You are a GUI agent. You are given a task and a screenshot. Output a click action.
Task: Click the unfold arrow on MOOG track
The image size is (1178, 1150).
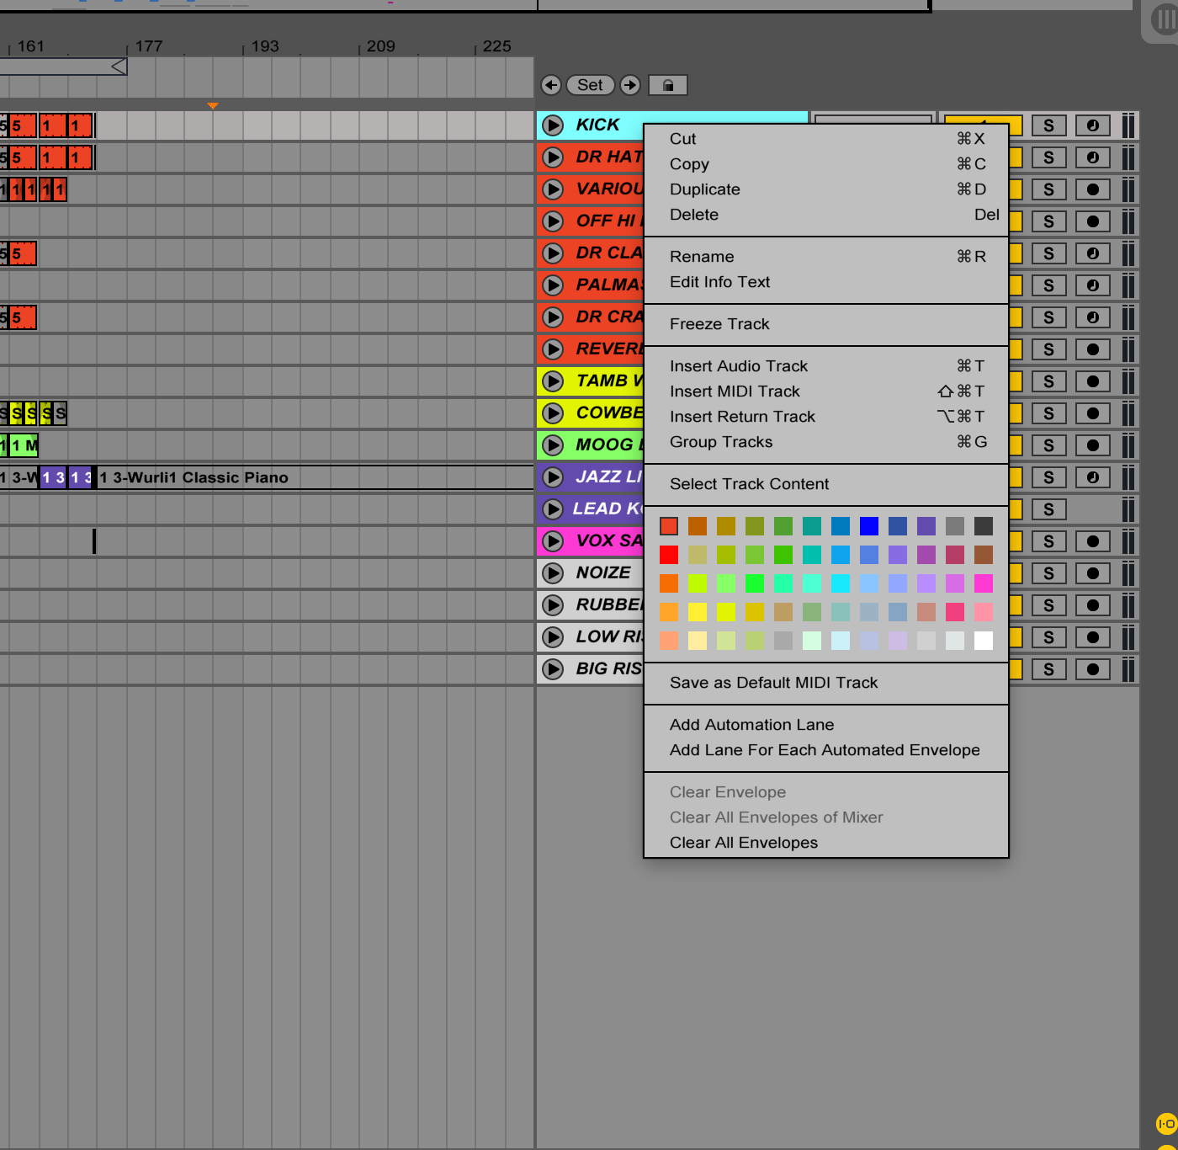click(x=554, y=445)
